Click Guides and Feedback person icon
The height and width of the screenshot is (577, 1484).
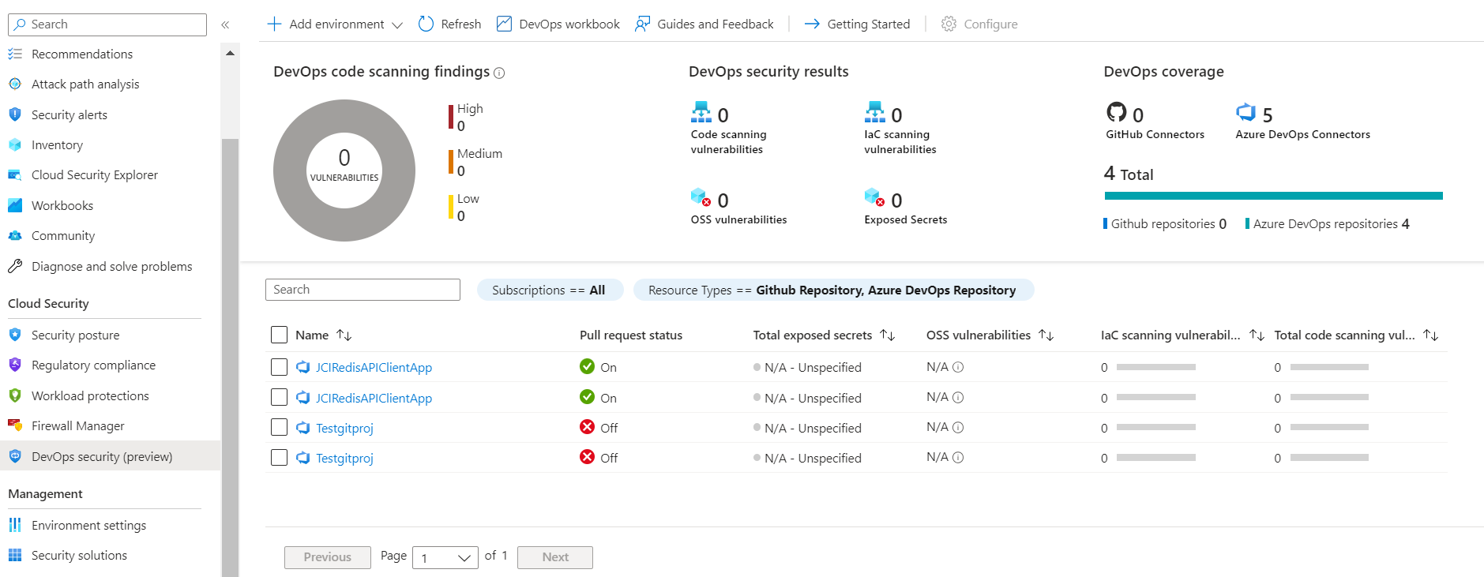[643, 24]
